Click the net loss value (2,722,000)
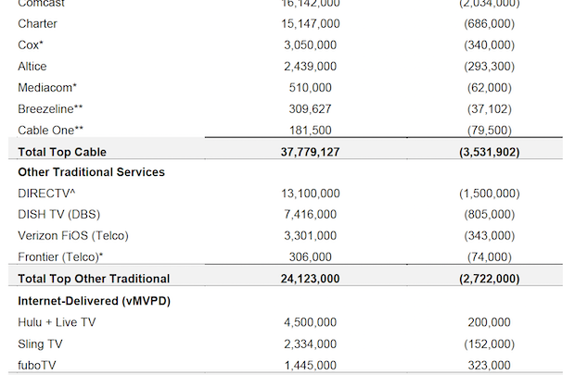 (x=489, y=279)
